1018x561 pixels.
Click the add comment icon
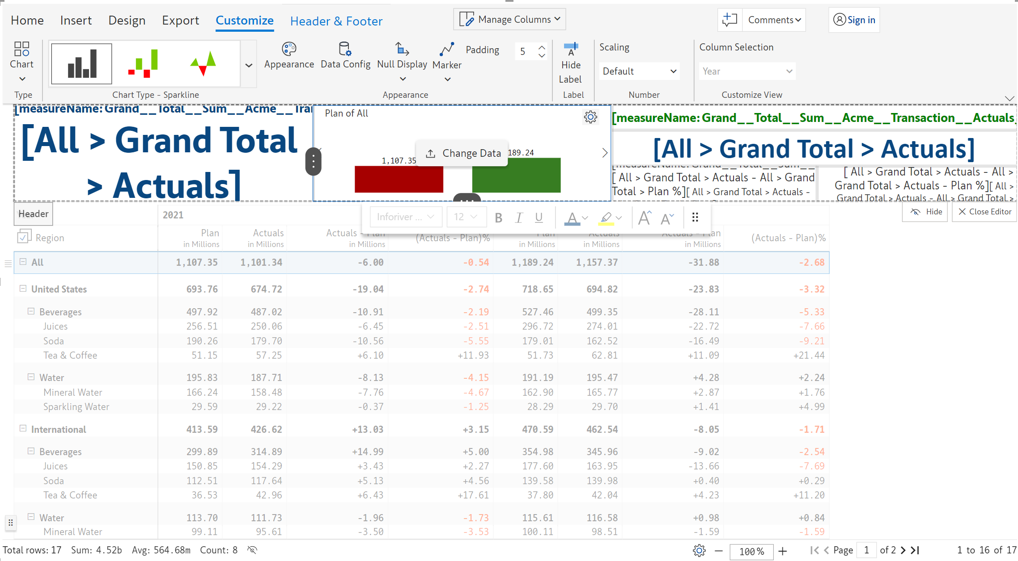click(x=730, y=20)
